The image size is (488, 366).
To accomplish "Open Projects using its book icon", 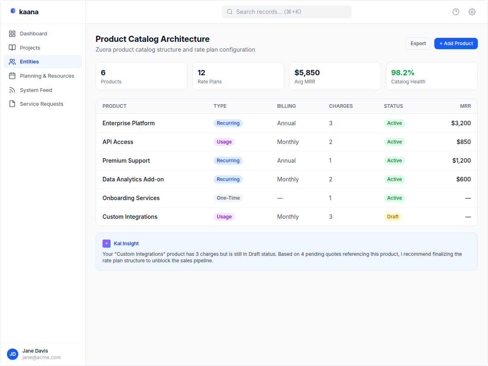I will (13, 48).
